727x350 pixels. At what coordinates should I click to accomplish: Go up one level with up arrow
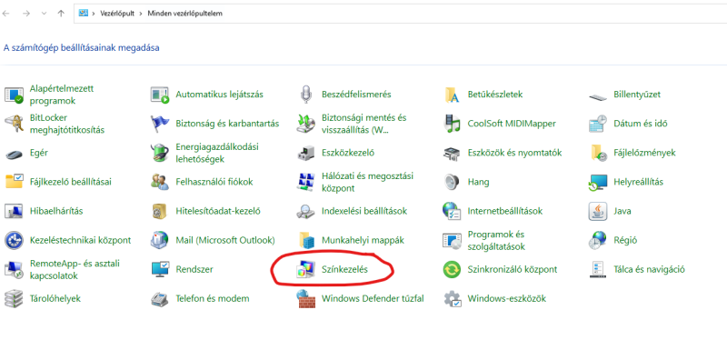pyautogui.click(x=61, y=14)
